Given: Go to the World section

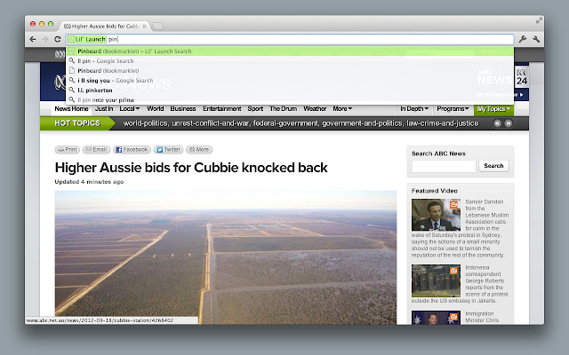Looking at the screenshot, I should (156, 108).
